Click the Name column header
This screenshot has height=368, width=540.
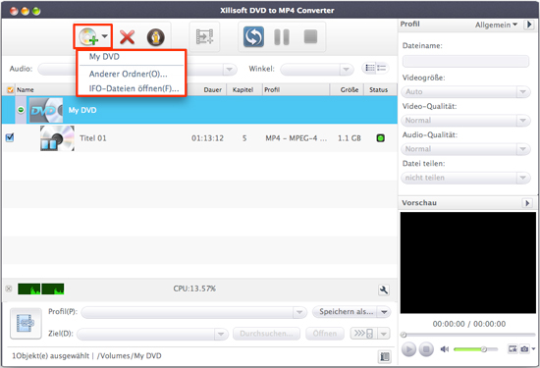click(x=26, y=90)
